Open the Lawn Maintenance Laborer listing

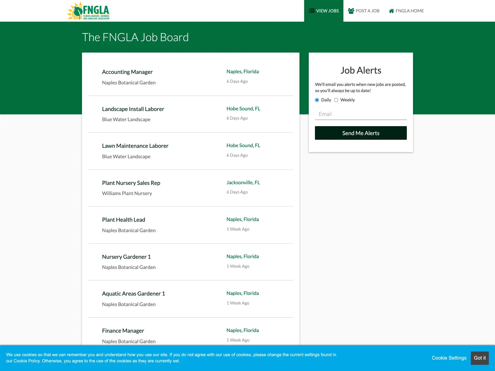pos(135,146)
